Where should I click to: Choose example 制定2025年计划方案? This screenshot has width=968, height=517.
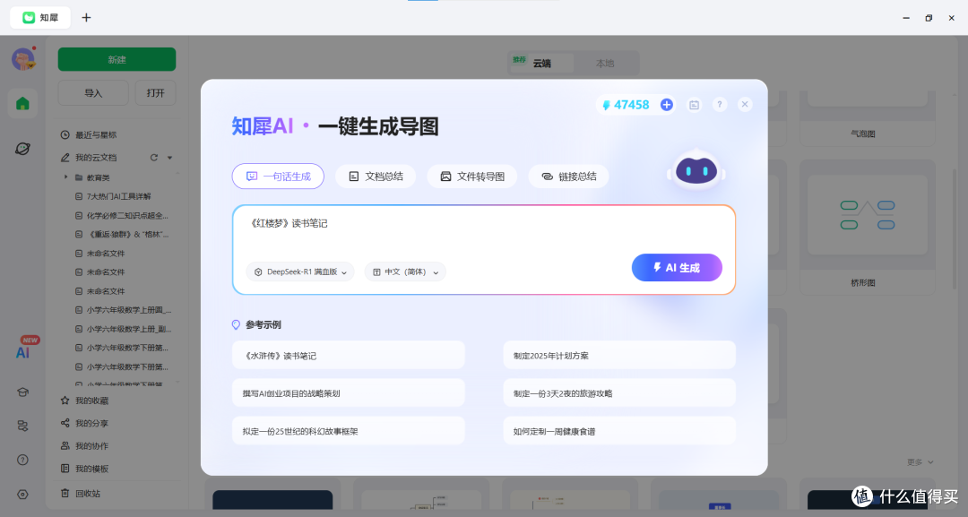click(x=619, y=356)
